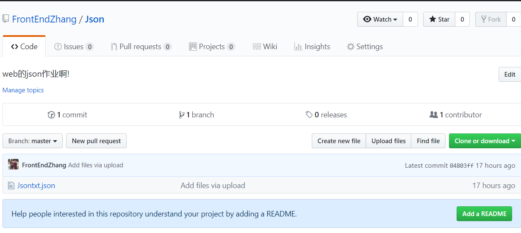The width and height of the screenshot is (521, 233).
Task: Click Upload files button
Action: point(388,141)
